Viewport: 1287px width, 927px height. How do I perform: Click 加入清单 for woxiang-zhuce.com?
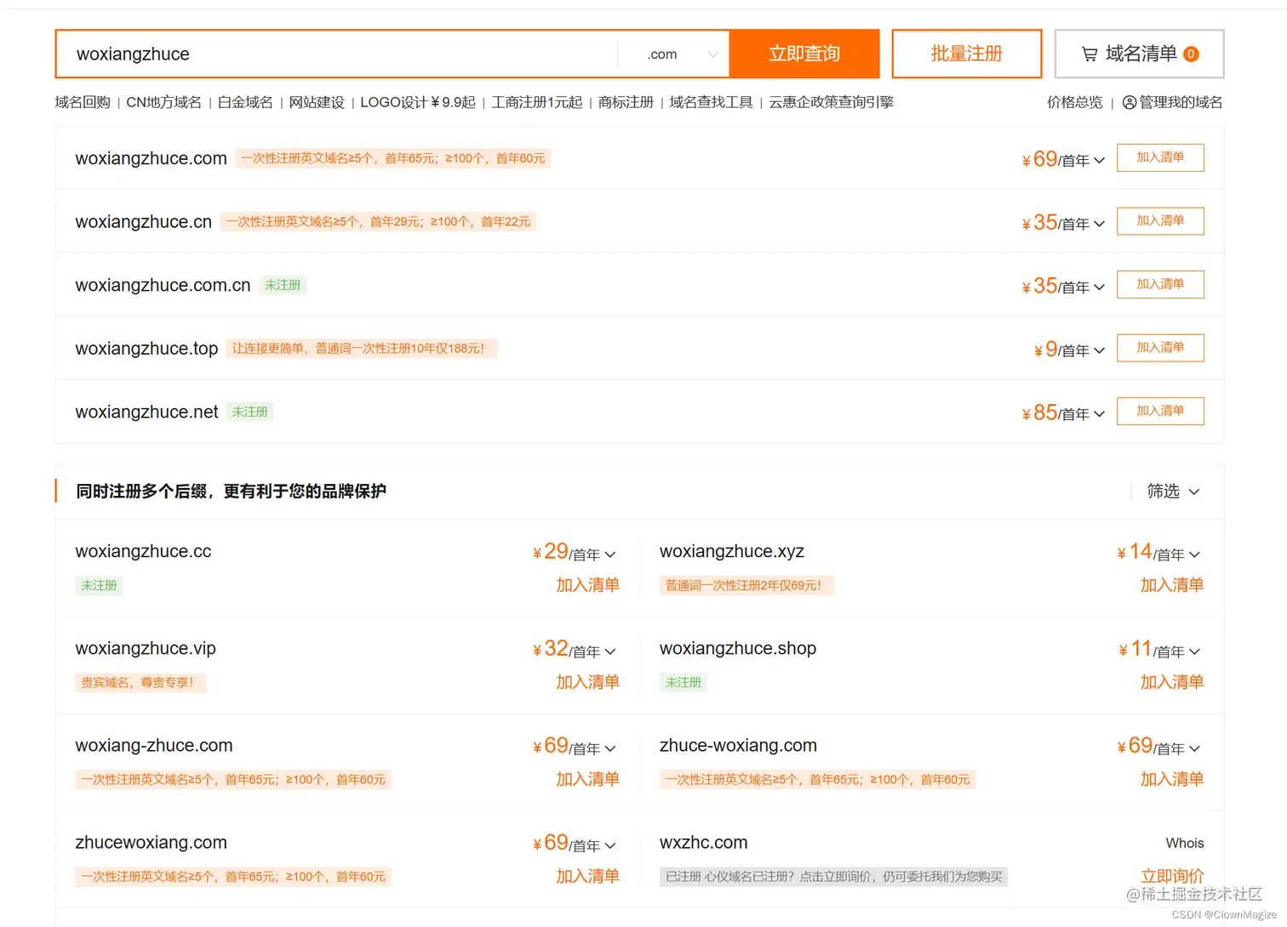[587, 779]
